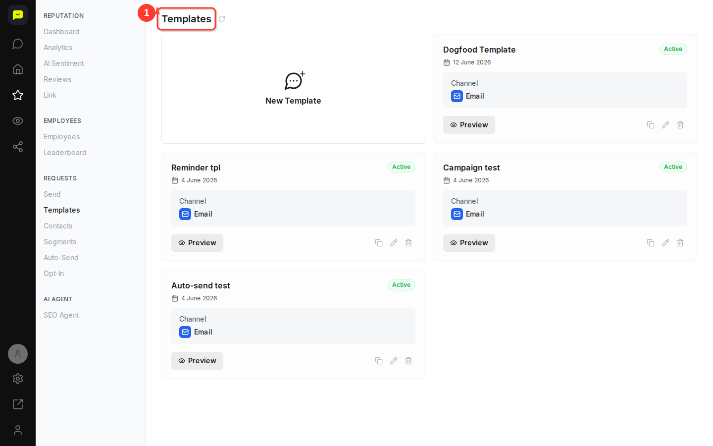Open the share nodes sidebar icon
The image size is (713, 446).
pos(18,147)
